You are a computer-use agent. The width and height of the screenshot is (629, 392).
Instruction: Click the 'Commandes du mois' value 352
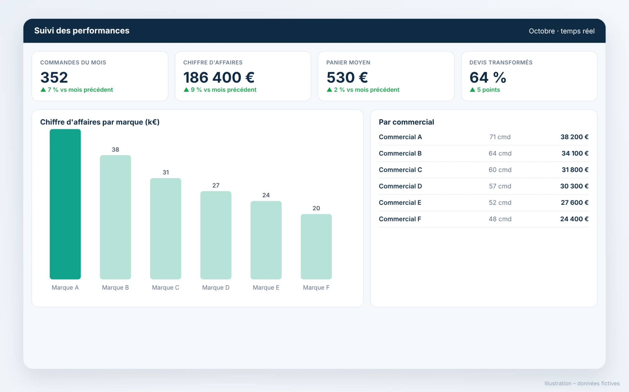coord(54,77)
